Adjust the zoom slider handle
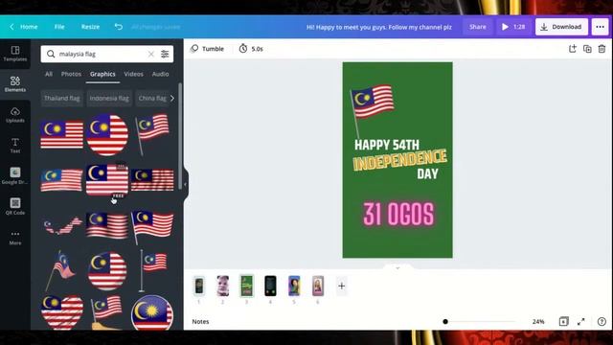The height and width of the screenshot is (345, 613). (445, 322)
